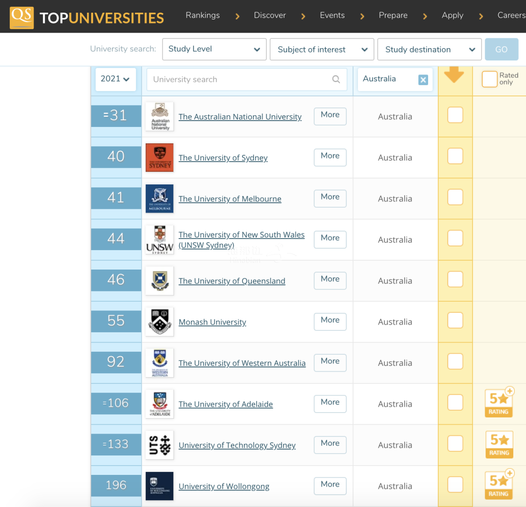The width and height of the screenshot is (526, 507).
Task: Click the orange down arrow sort icon
Action: point(454,74)
